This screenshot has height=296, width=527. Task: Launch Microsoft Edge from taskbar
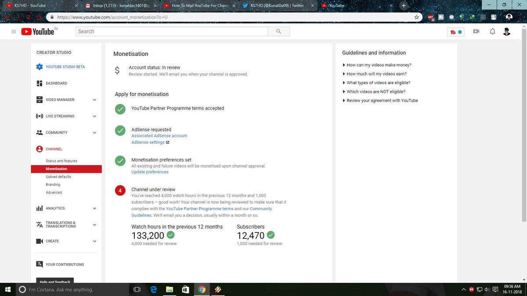153,289
